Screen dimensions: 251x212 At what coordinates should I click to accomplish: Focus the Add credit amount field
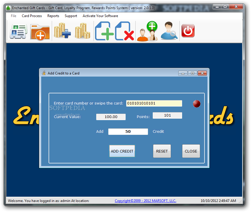point(128,132)
